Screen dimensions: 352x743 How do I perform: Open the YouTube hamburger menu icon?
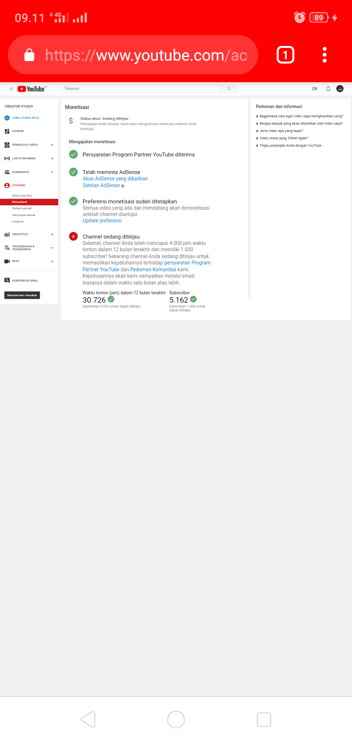tap(11, 89)
